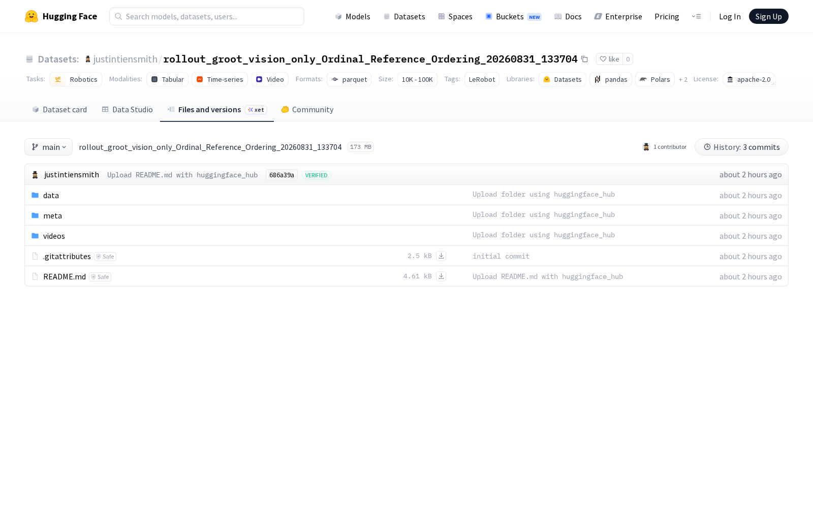This screenshot has height=508, width=813.
Task: Click Safe badge next to README.md
Action: click(100, 277)
